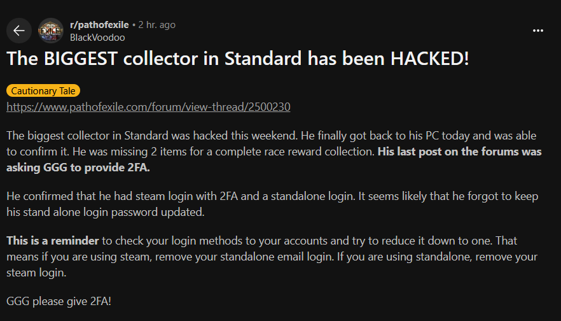Open the pathofexile.com forum thread link

coord(148,107)
